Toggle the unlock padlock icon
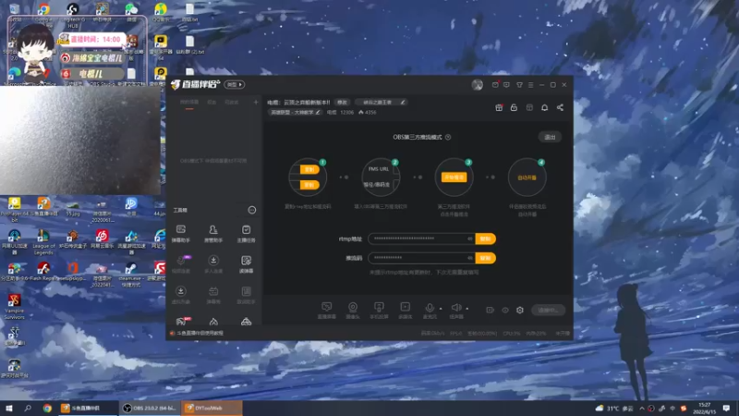 [x=515, y=107]
